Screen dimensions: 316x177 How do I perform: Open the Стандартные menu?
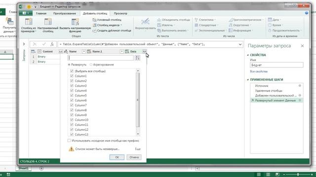tap(206, 25)
